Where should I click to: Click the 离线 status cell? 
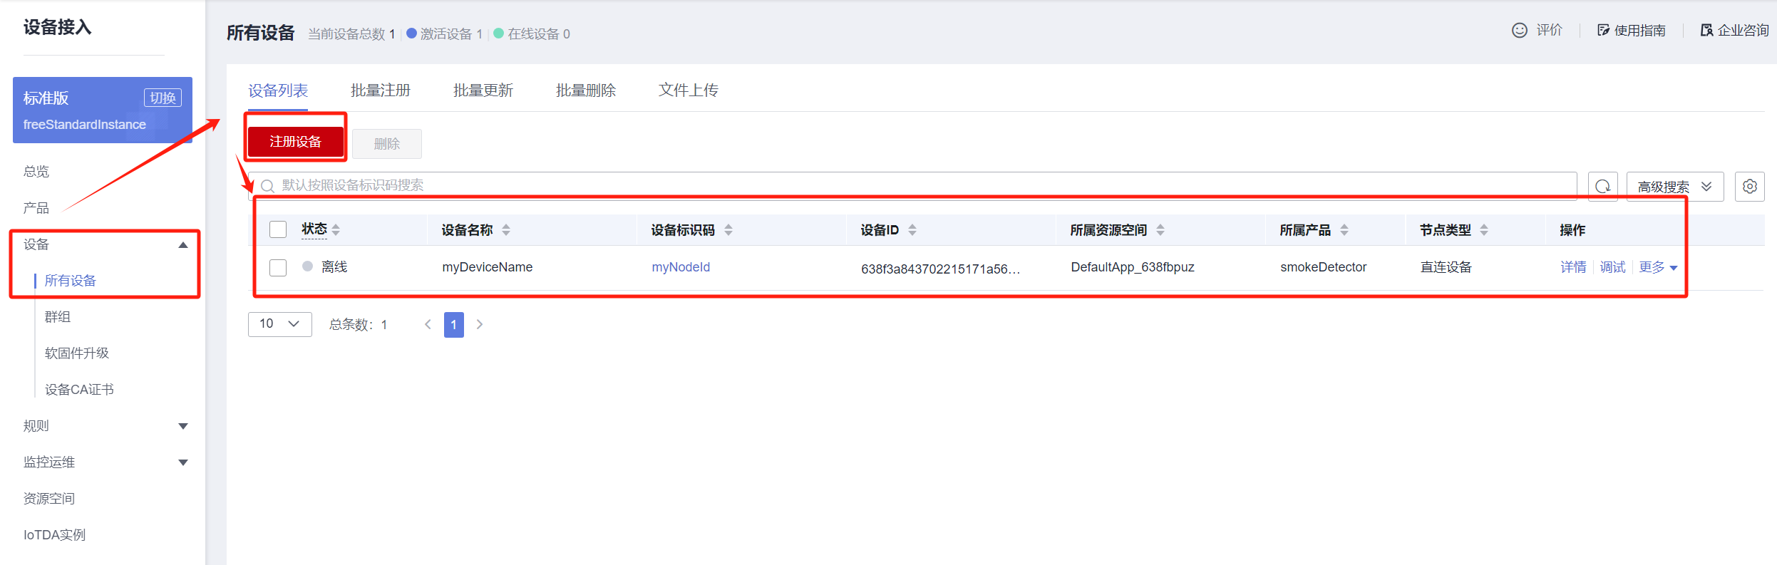tap(325, 267)
